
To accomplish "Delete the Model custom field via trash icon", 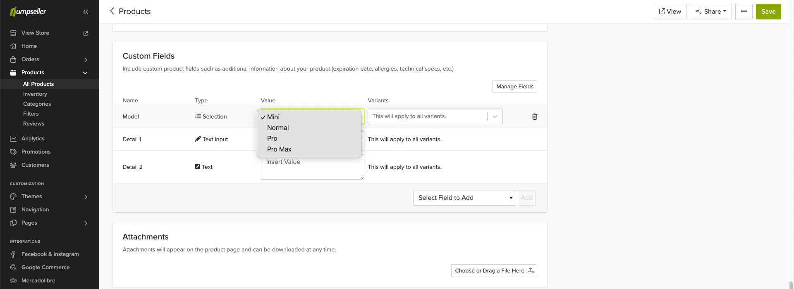I will (534, 117).
